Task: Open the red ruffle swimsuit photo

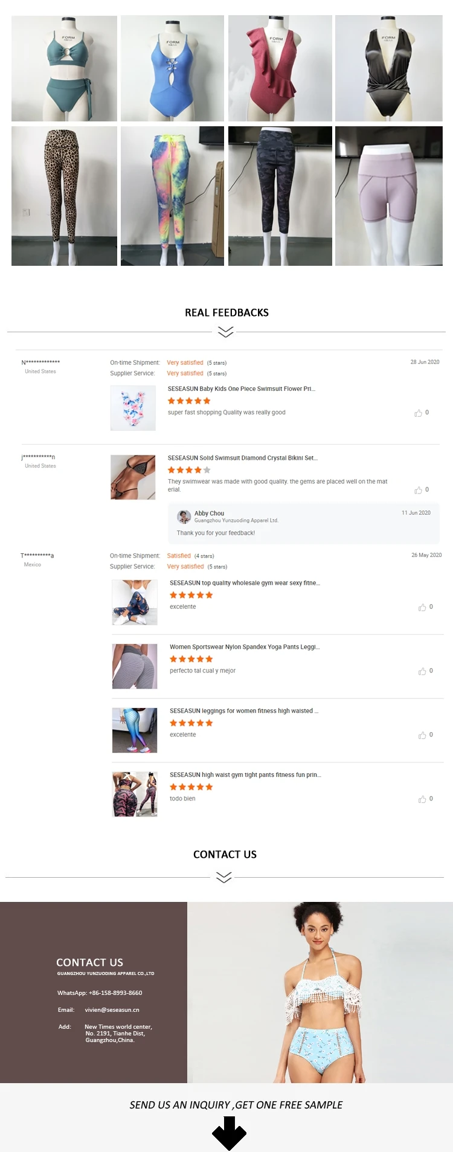Action: pyautogui.click(x=280, y=68)
